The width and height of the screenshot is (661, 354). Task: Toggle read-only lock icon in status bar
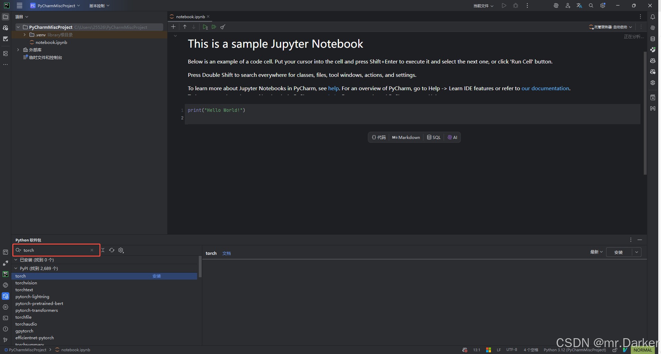click(x=615, y=350)
